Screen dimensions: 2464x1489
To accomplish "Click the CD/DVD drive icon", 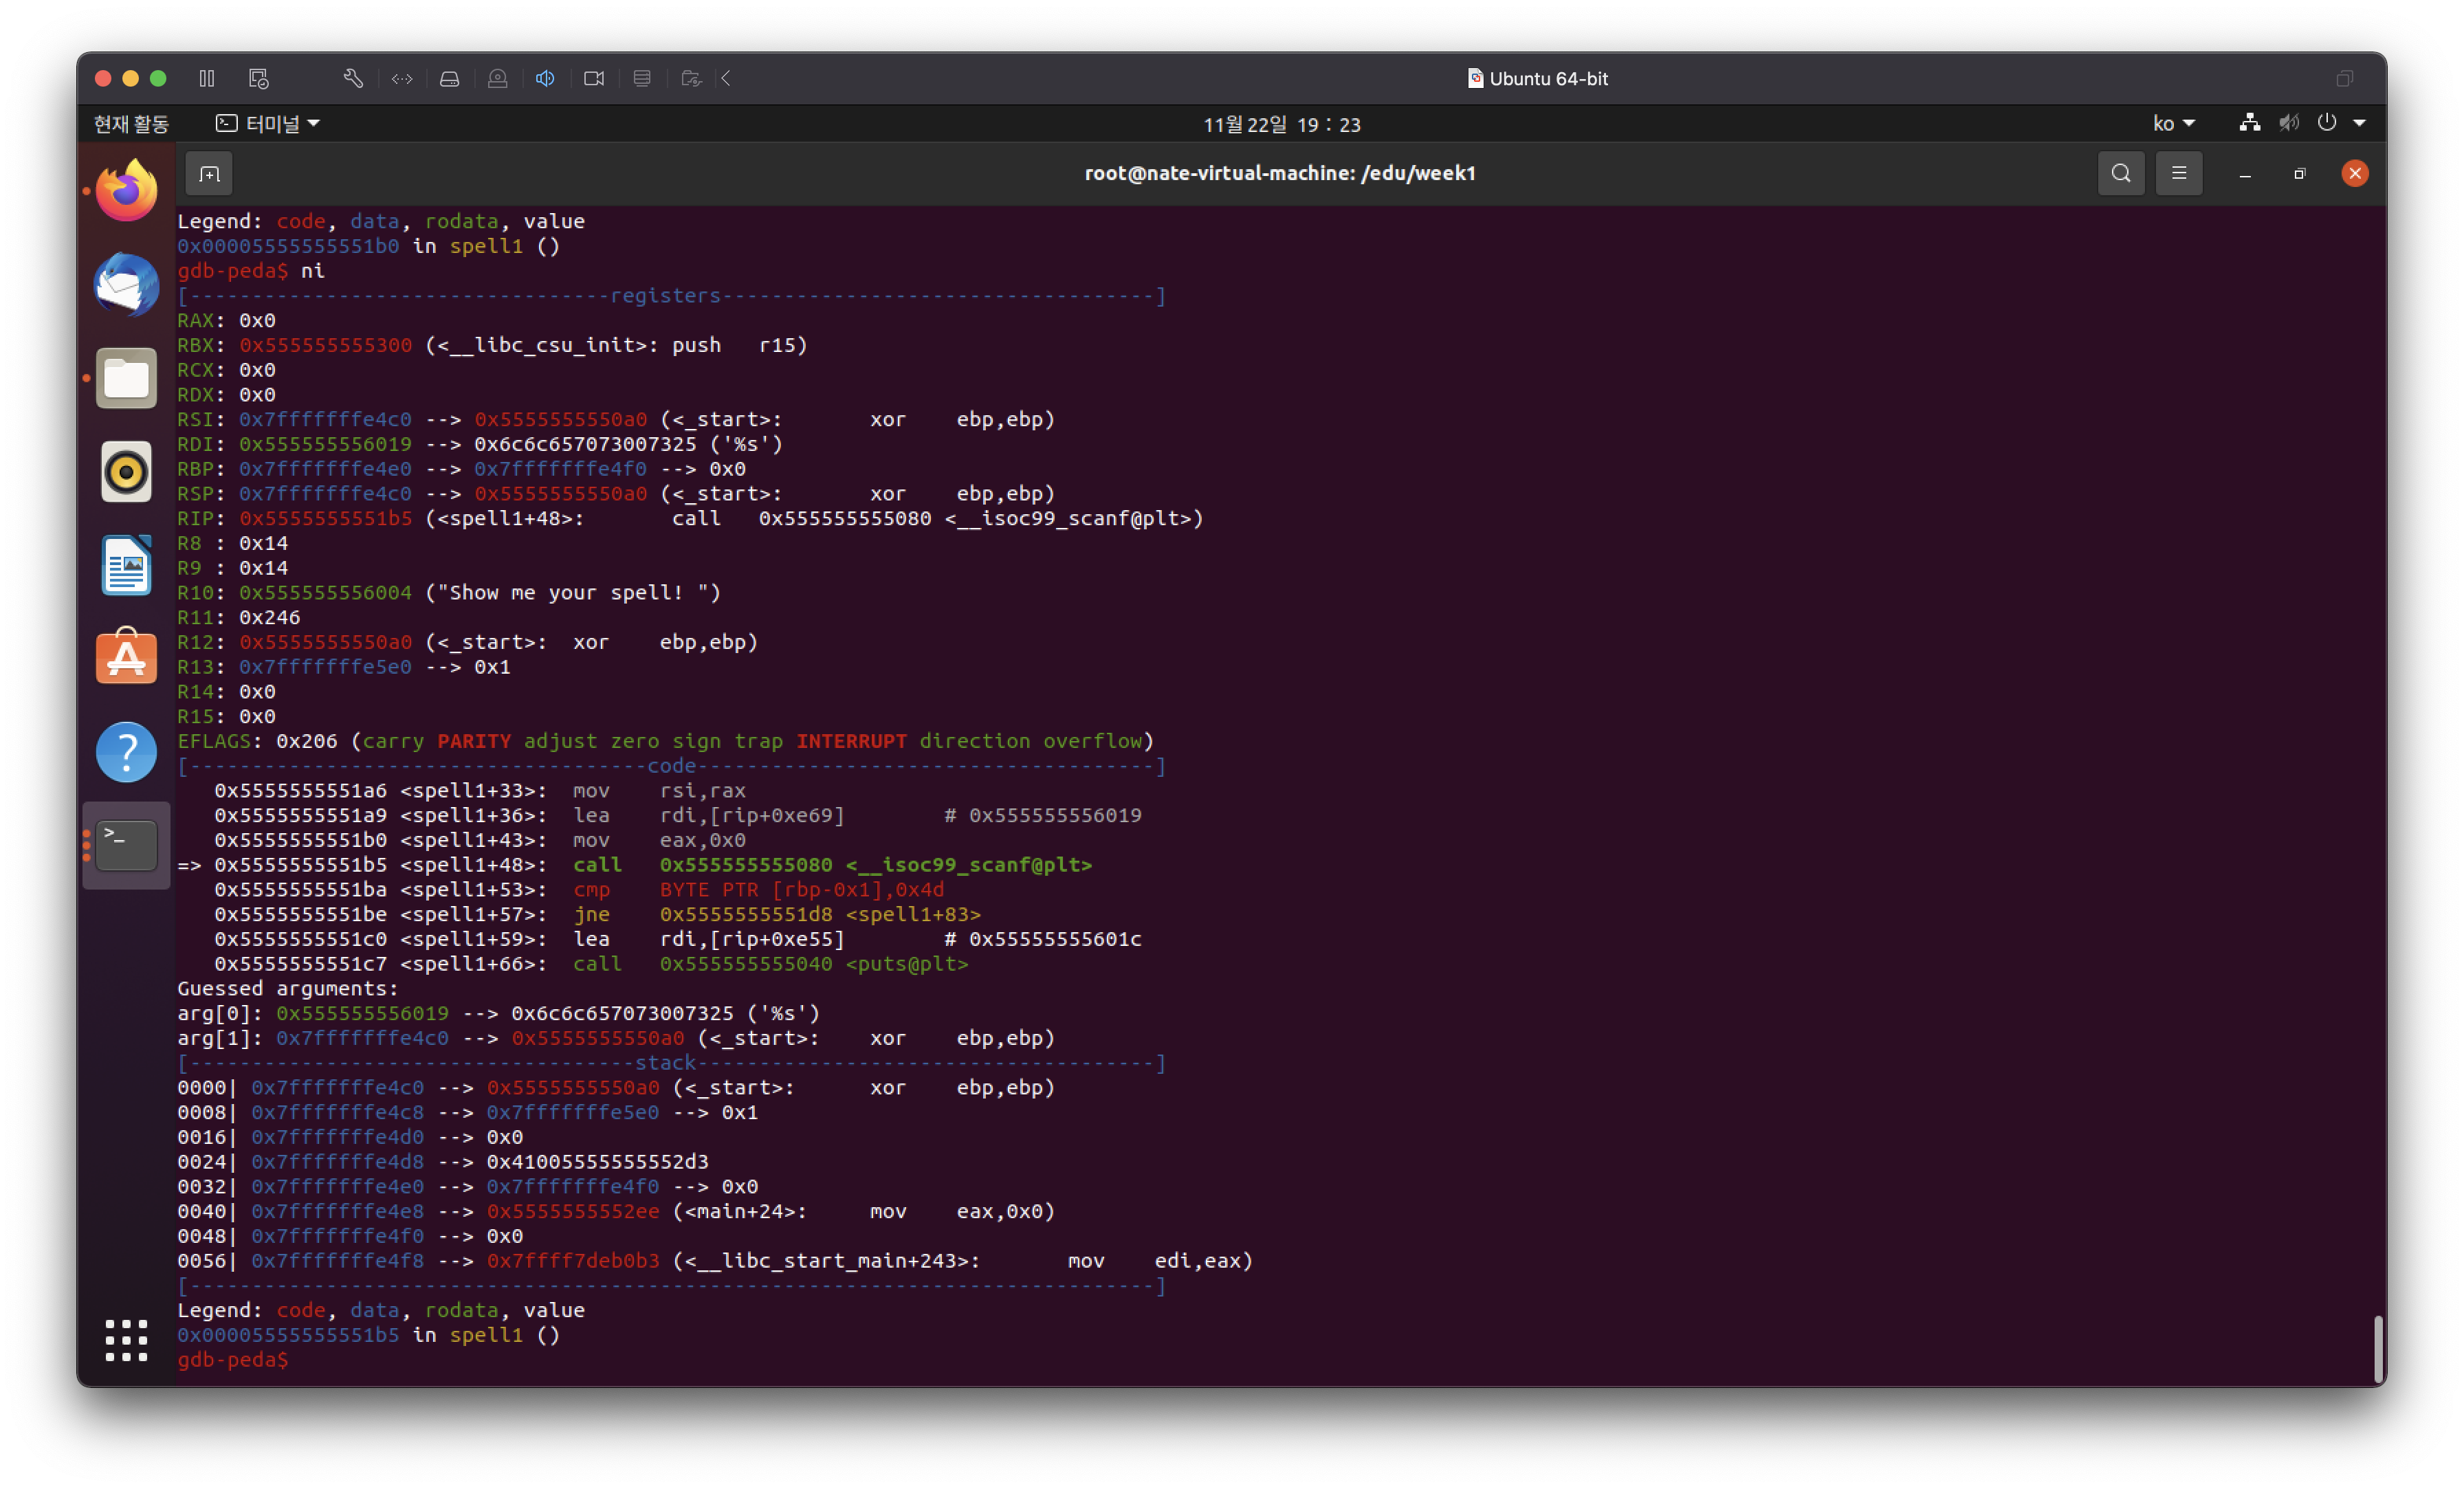I will coord(497,78).
